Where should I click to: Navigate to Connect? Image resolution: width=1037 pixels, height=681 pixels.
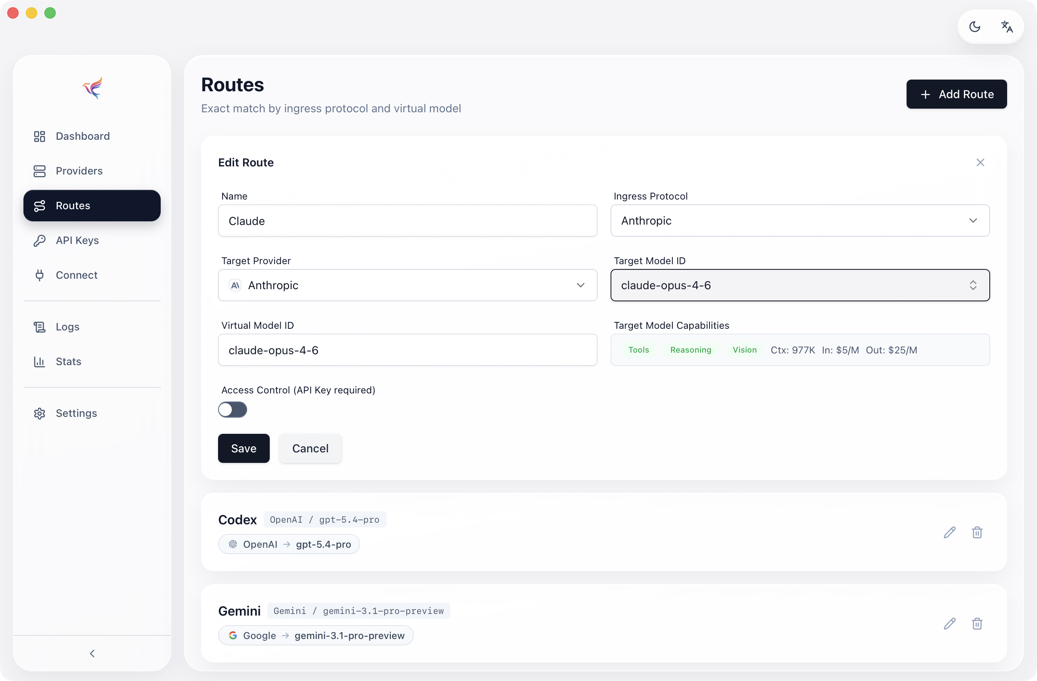coord(92,275)
